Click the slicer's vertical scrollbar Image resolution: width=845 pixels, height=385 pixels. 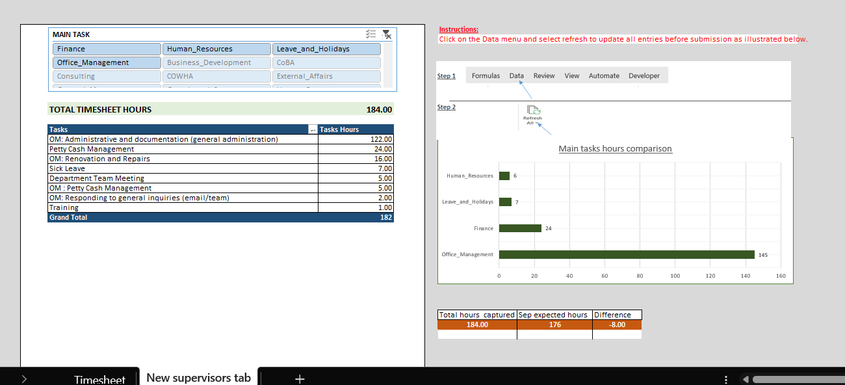[x=388, y=65]
